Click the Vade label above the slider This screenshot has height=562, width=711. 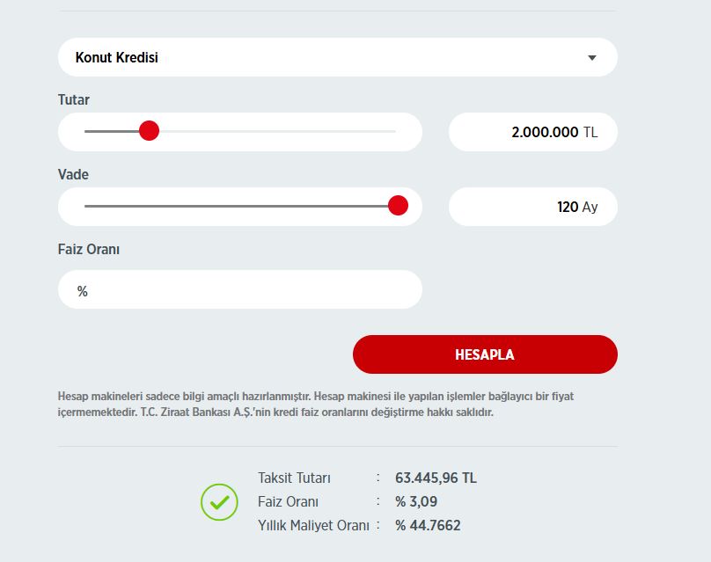pyautogui.click(x=73, y=175)
